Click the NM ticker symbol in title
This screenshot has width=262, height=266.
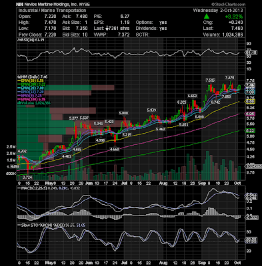coord(20,5)
